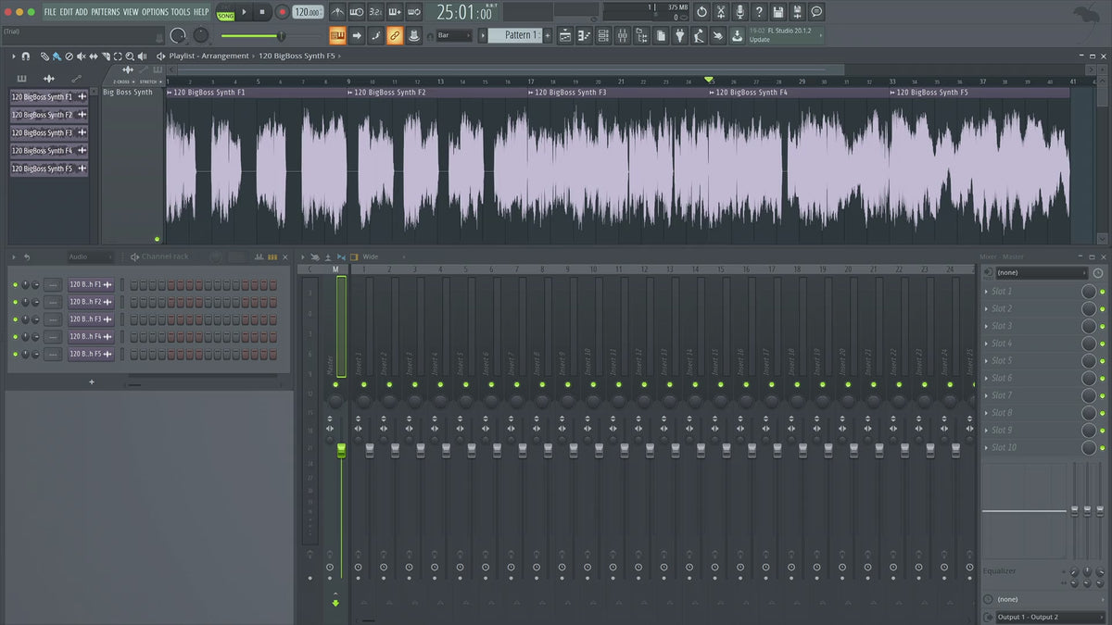Click the microphone recording icon
Image resolution: width=1112 pixels, height=625 pixels.
[739, 12]
